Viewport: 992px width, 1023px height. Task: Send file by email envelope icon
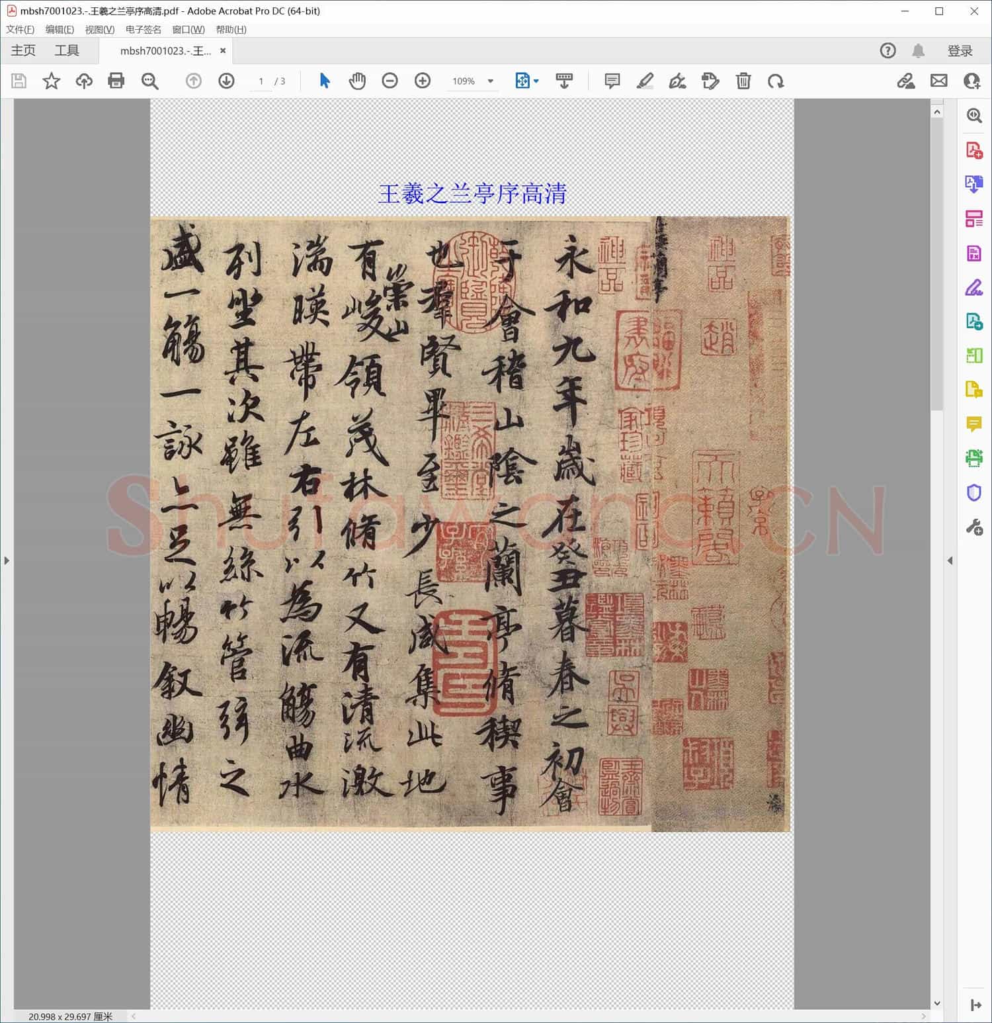point(939,81)
